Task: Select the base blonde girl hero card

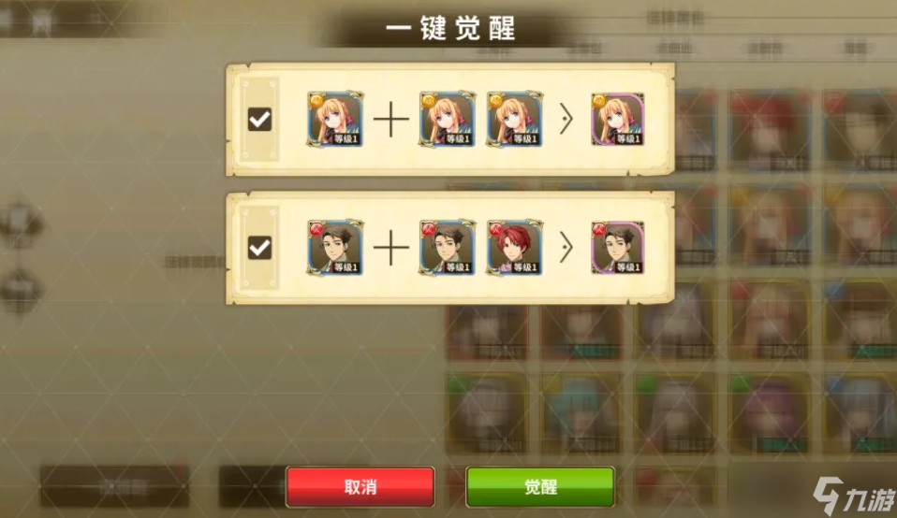Action: [335, 119]
